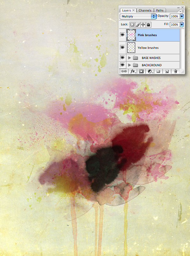Image resolution: width=190 pixels, height=256 pixels.
Task: Select the Pink brushes layer name
Action: (147, 35)
